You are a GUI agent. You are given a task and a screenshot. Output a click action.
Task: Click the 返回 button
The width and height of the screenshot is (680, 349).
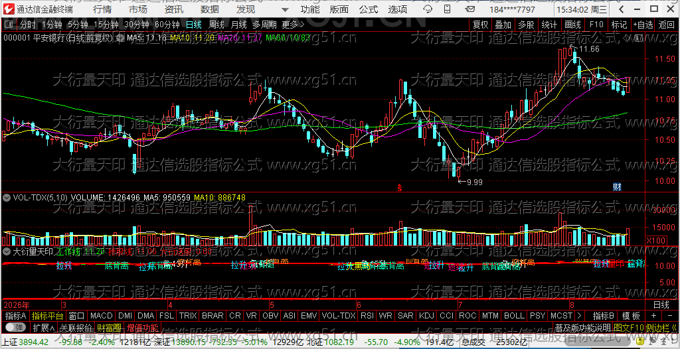tap(667, 25)
